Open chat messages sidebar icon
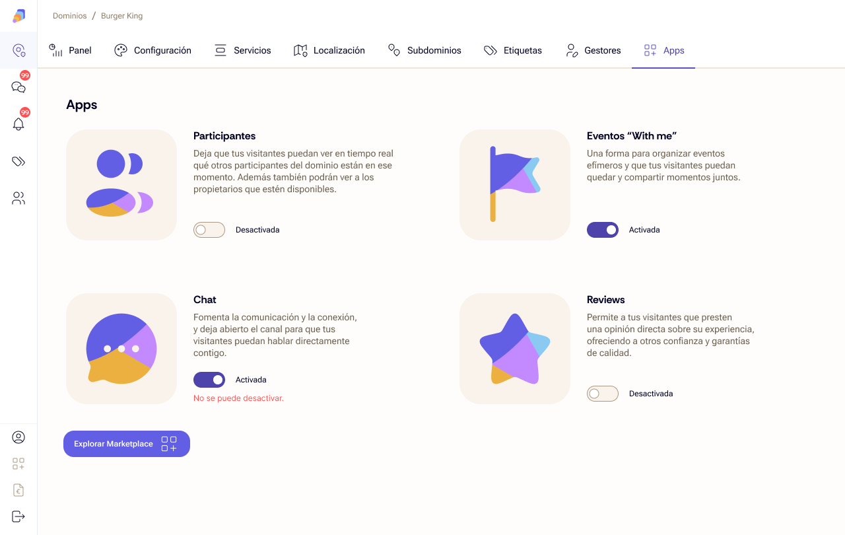This screenshot has width=845, height=535. (18, 87)
